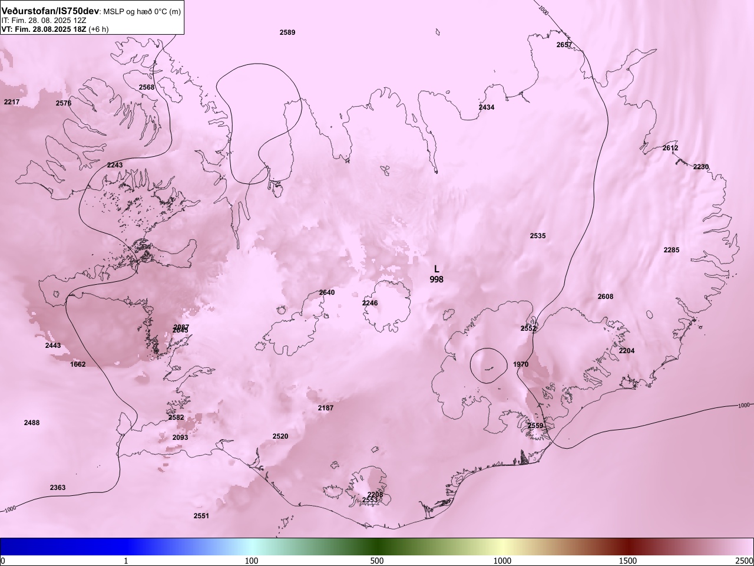Screen dimensions: 754x566
Task: Click the title text 'Veðurstofan/IS750dev'
Action: tap(51, 11)
